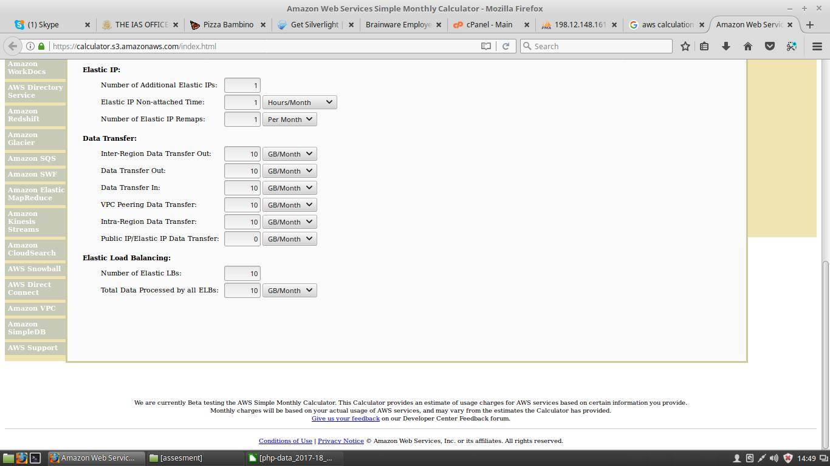Switch to the 198.12.148.161 tab
This screenshot has height=466, width=830.
point(580,25)
